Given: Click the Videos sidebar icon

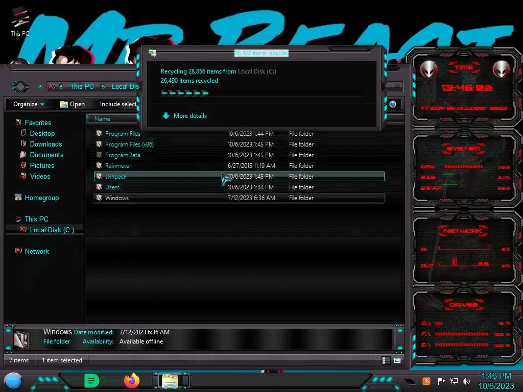Looking at the screenshot, I should 23,176.
